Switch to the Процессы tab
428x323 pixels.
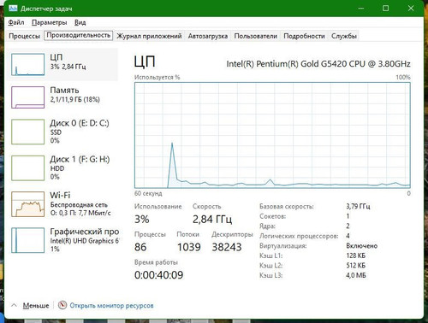pyautogui.click(x=24, y=36)
